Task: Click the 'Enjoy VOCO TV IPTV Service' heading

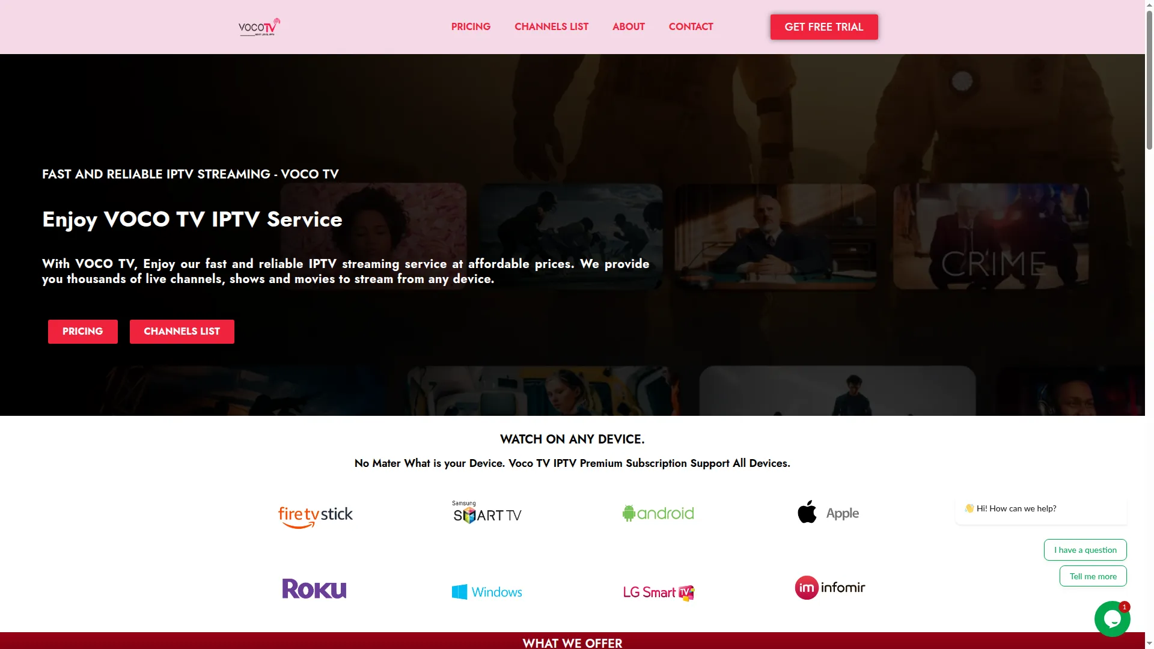Action: (x=192, y=220)
